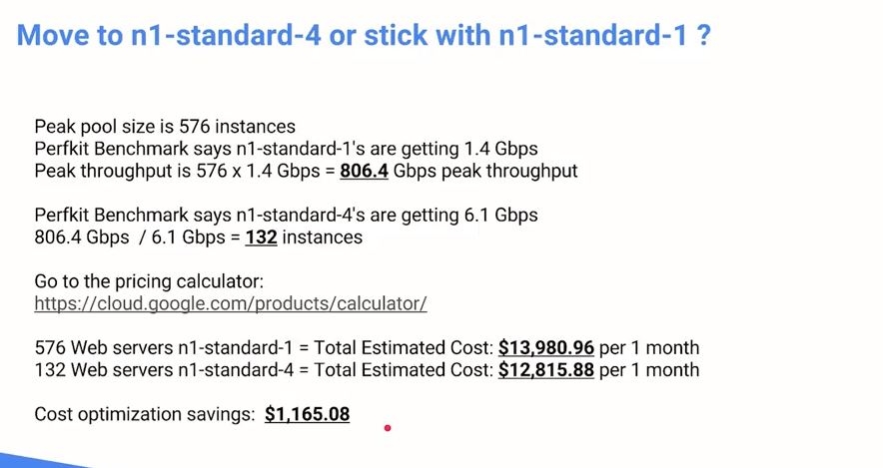
Task: Select the underlined 132 instances figure
Action: pos(262,236)
